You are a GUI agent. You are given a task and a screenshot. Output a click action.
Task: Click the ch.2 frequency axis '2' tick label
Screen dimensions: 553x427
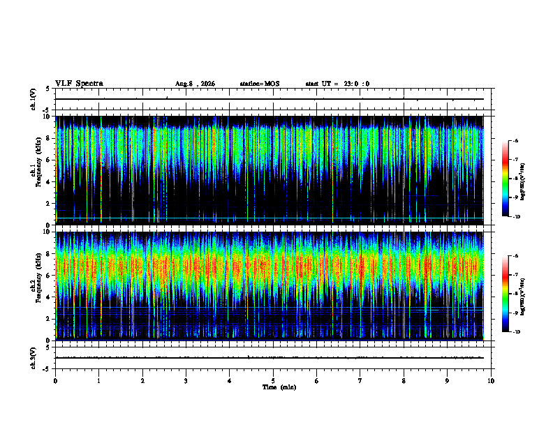coord(49,319)
